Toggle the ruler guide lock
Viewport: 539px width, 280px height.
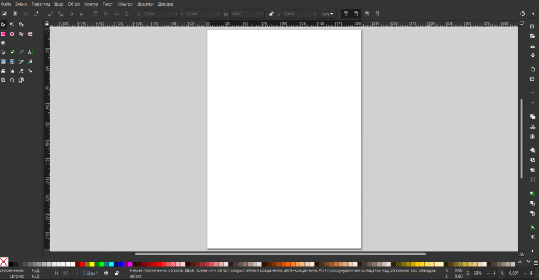[x=47, y=24]
